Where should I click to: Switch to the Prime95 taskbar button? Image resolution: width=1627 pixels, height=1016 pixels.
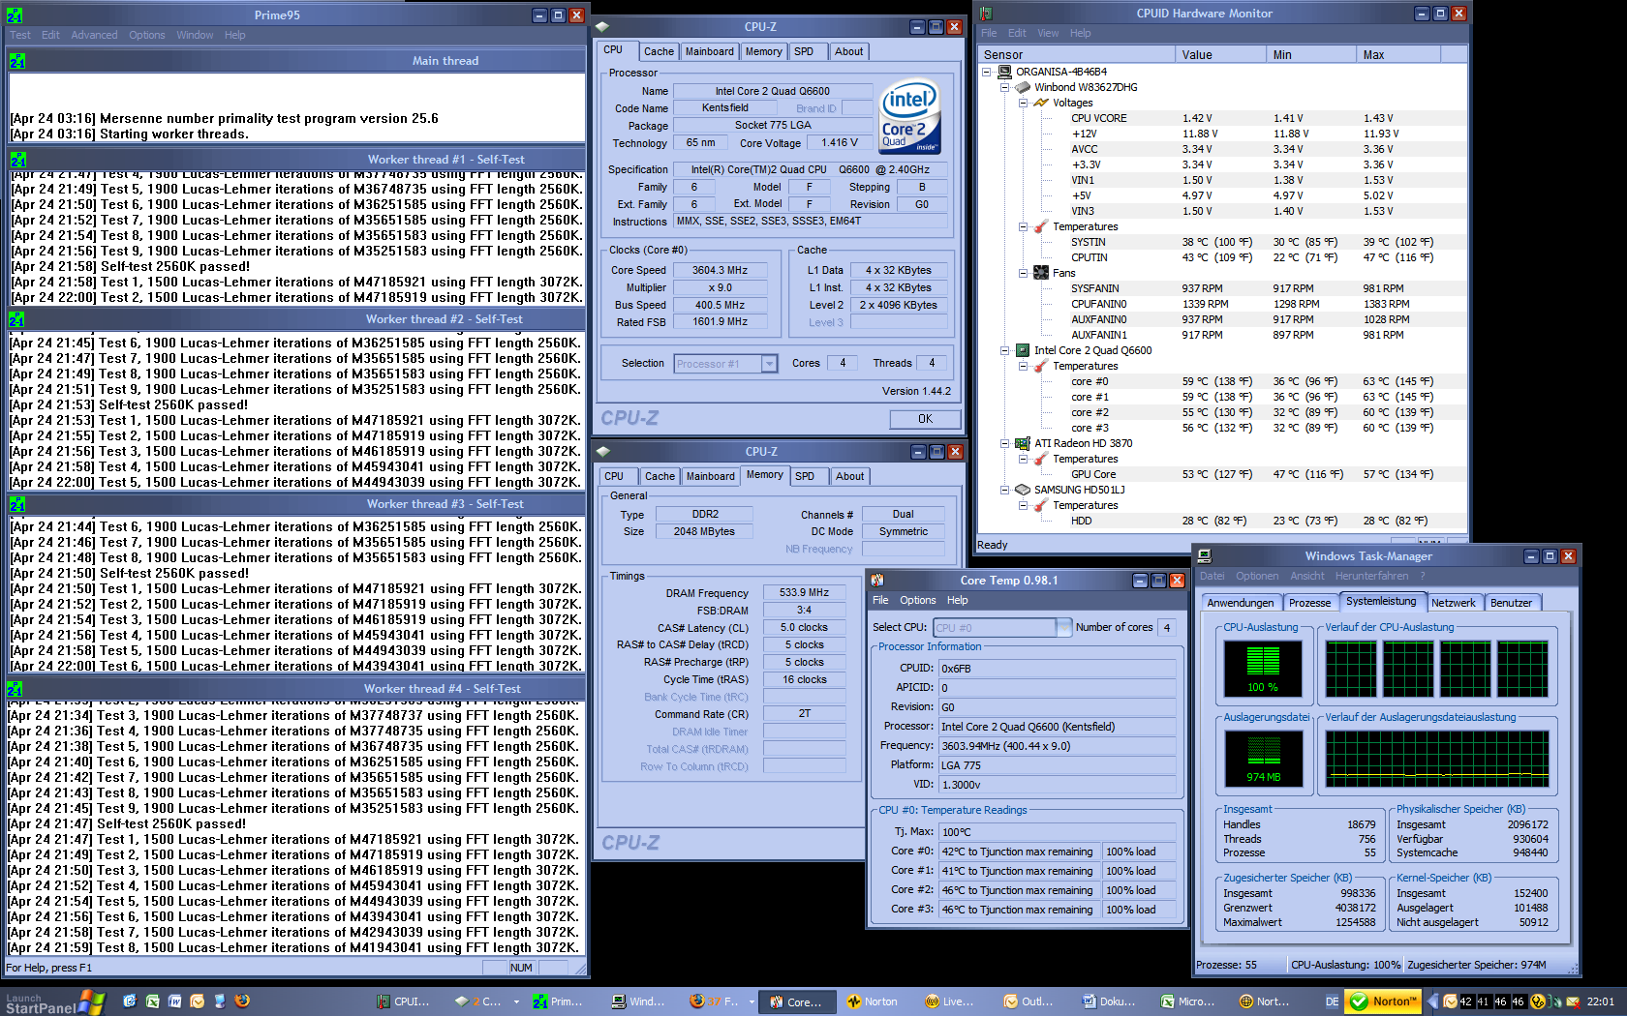coord(559,1001)
